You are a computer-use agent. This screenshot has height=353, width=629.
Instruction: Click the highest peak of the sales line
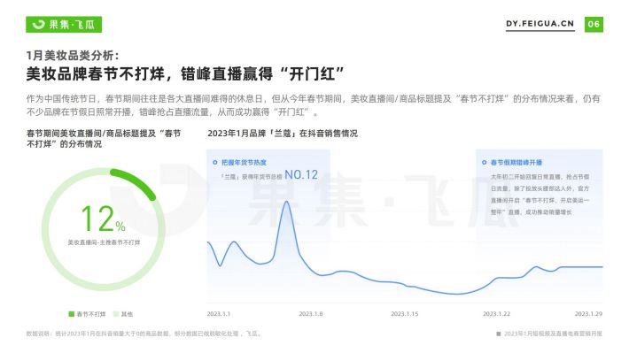[x=286, y=202]
